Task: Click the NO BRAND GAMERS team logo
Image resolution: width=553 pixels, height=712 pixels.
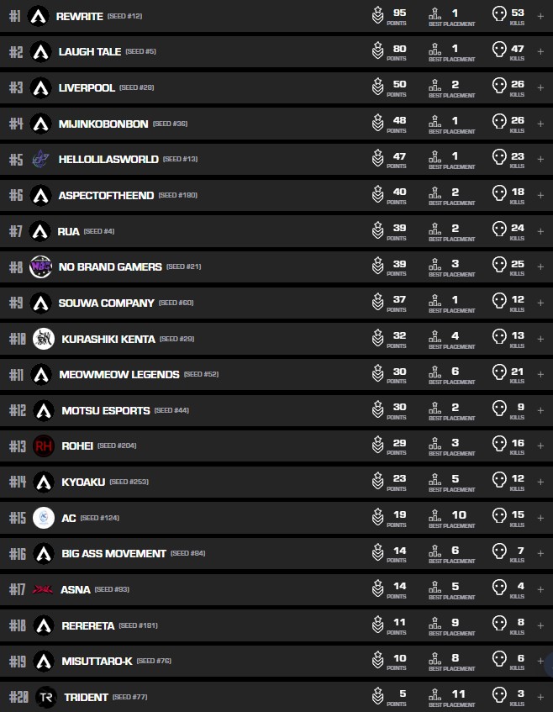Action: [x=40, y=266]
